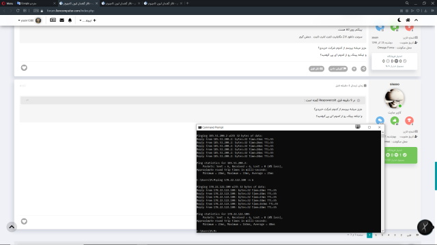Viewport: 437px width, 245px height.
Task: Open forum messages envelope icon
Action: click(x=62, y=20)
